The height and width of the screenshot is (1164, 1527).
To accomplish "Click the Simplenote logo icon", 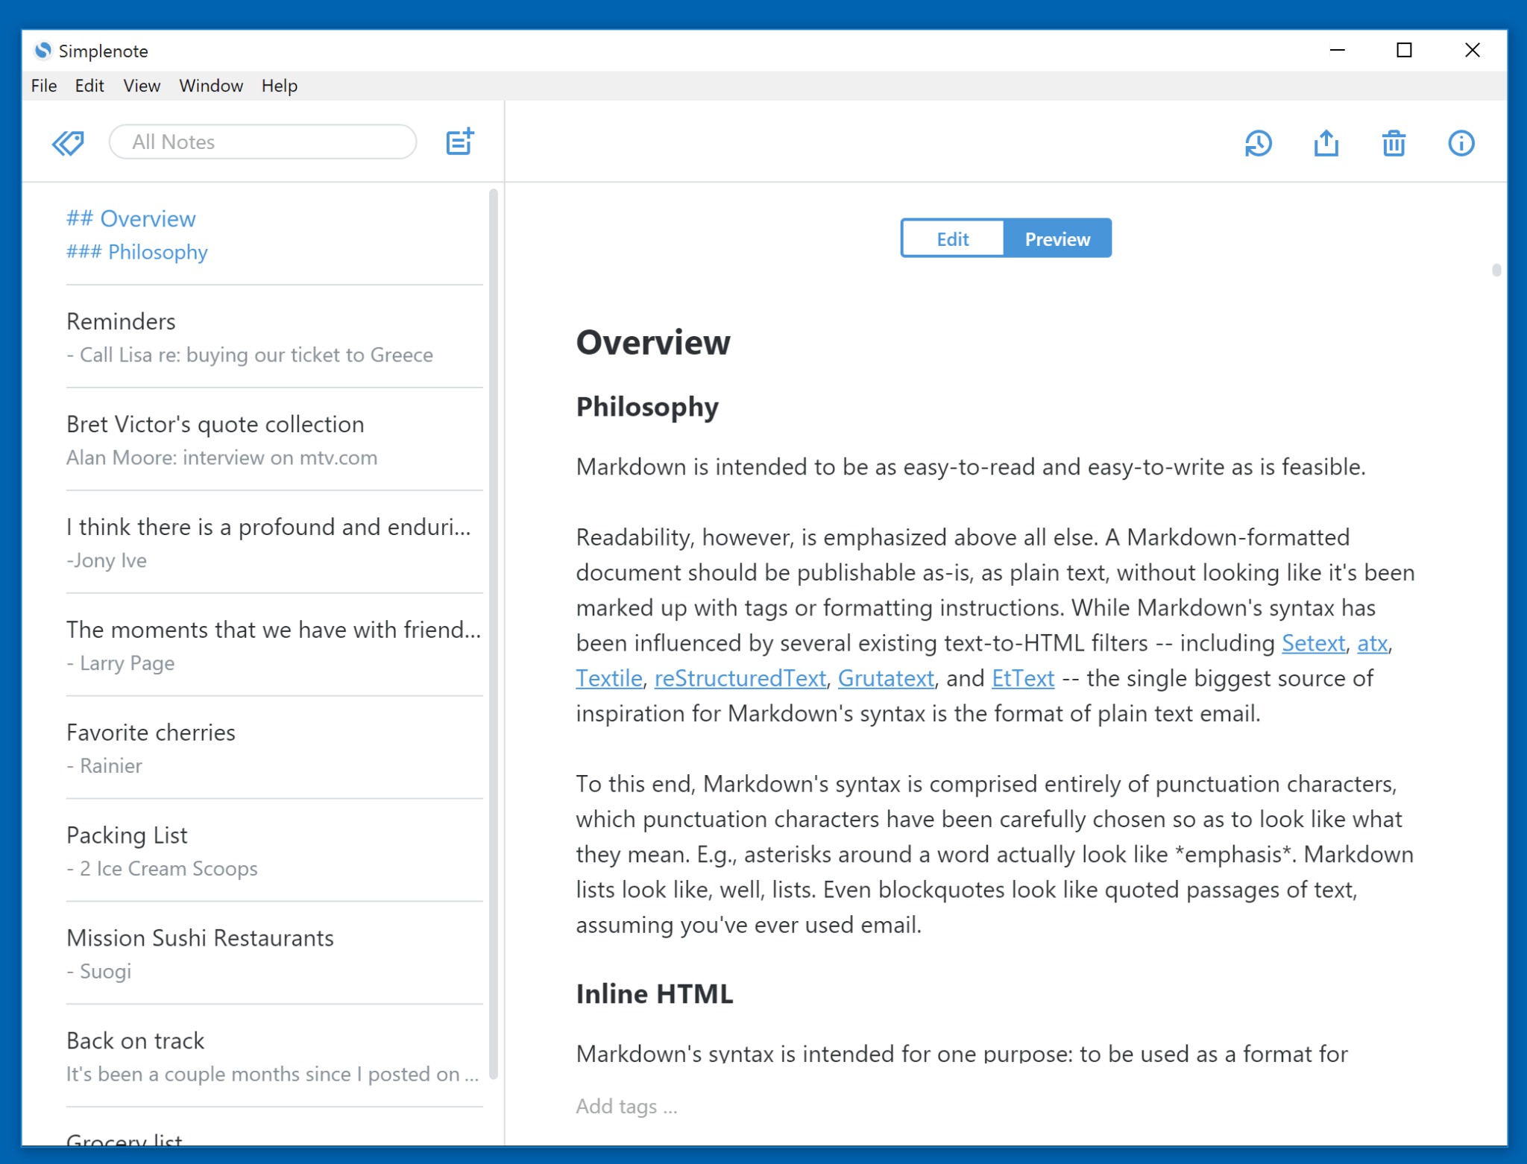I will click(43, 51).
